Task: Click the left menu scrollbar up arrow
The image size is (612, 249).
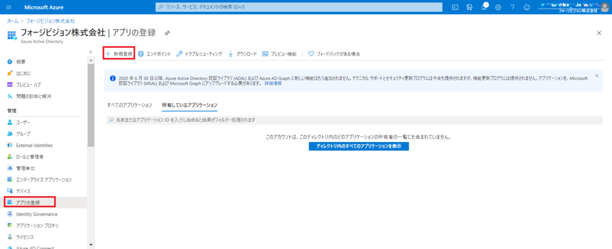Action: tap(91, 60)
